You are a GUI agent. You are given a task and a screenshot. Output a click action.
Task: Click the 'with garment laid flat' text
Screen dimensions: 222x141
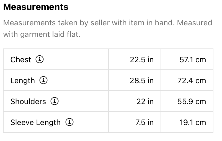(42, 35)
